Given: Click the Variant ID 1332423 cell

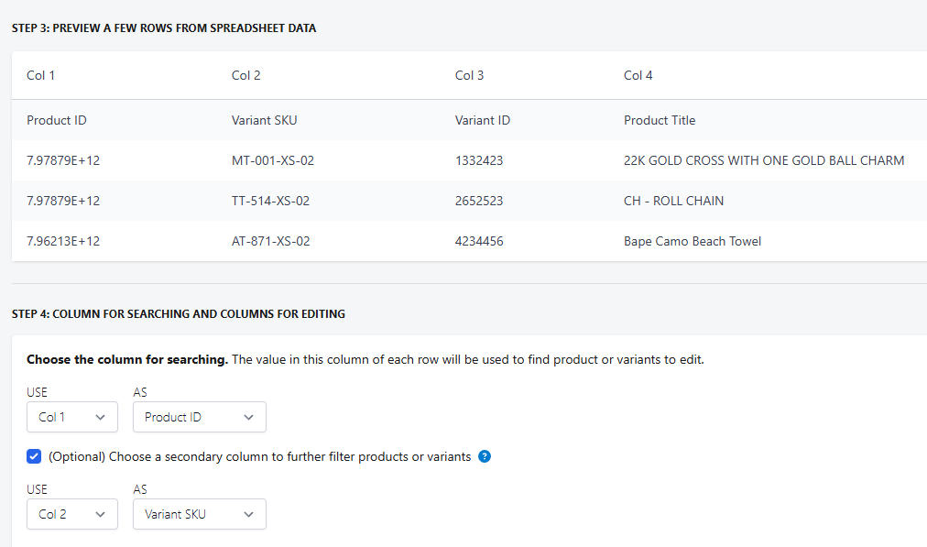Looking at the screenshot, I should click(479, 160).
